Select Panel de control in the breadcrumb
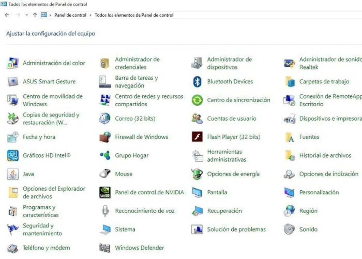This screenshot has width=362, height=259. pos(70,15)
